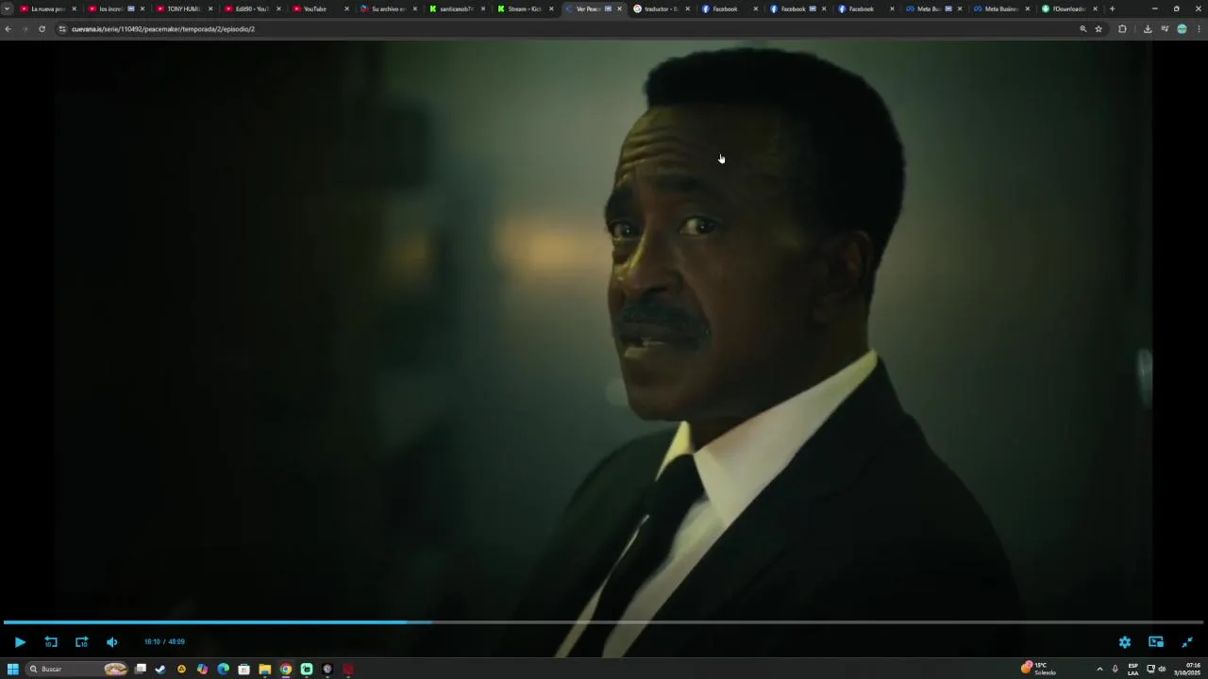Open the tab search dropdown

[x=8, y=8]
